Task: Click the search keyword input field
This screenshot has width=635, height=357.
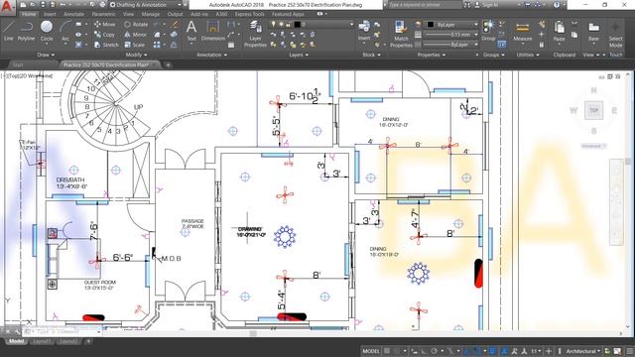Action: coord(425,5)
